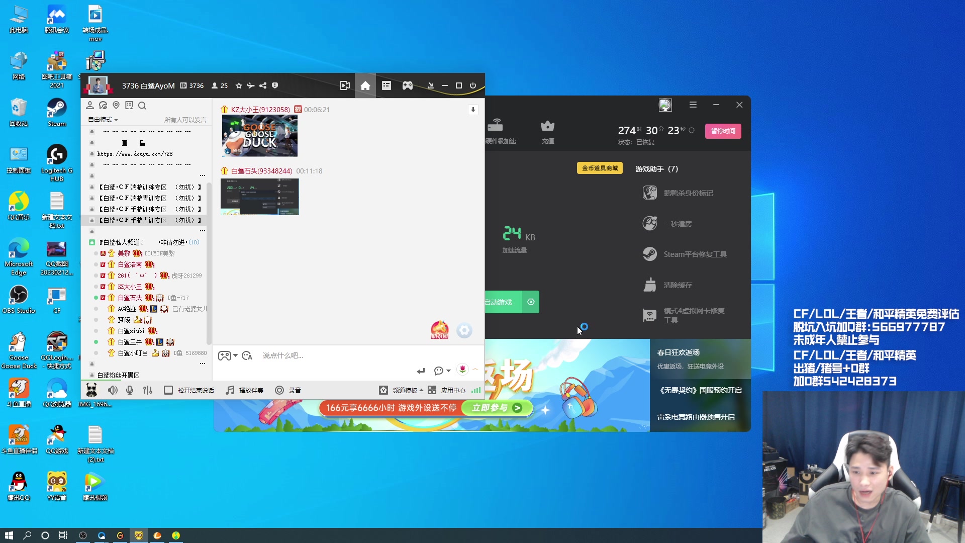Click 清除缓存 to clear cache
The image size is (965, 543).
[x=667, y=285]
